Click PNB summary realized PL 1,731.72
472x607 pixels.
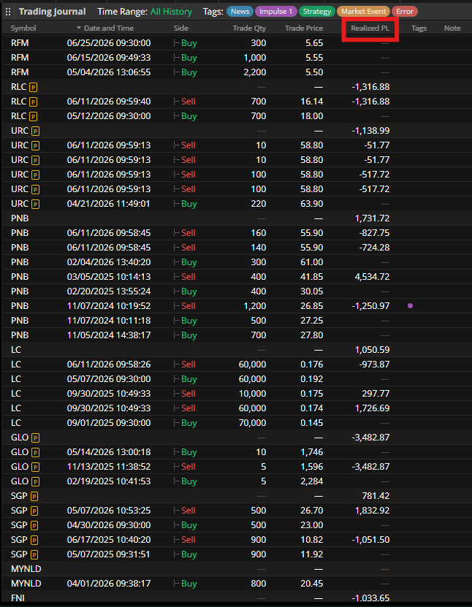372,218
